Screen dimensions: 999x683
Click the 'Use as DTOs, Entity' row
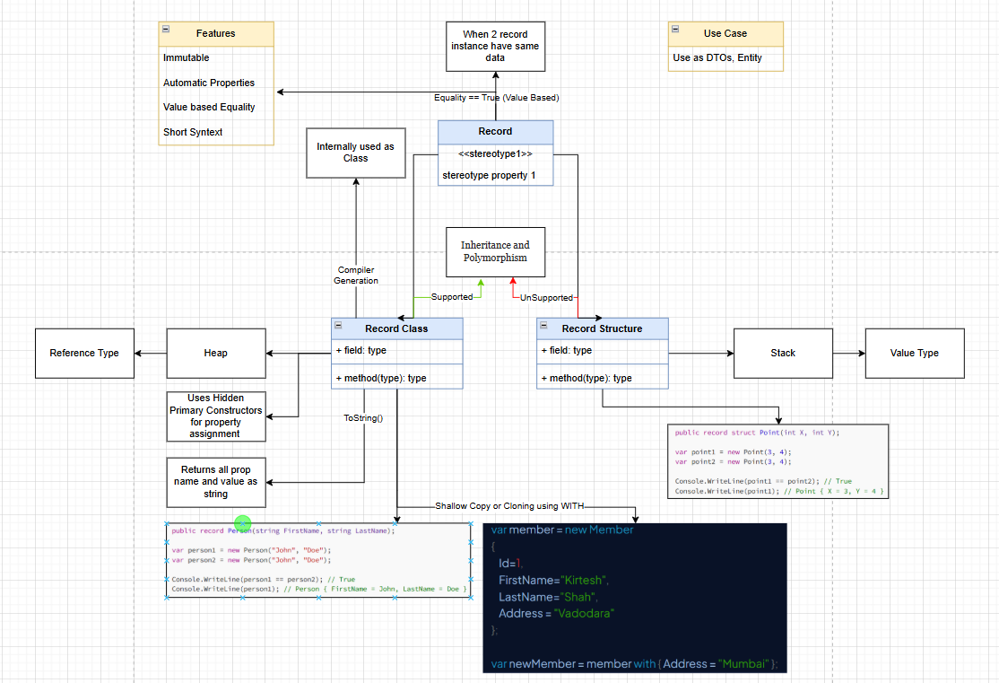point(717,58)
